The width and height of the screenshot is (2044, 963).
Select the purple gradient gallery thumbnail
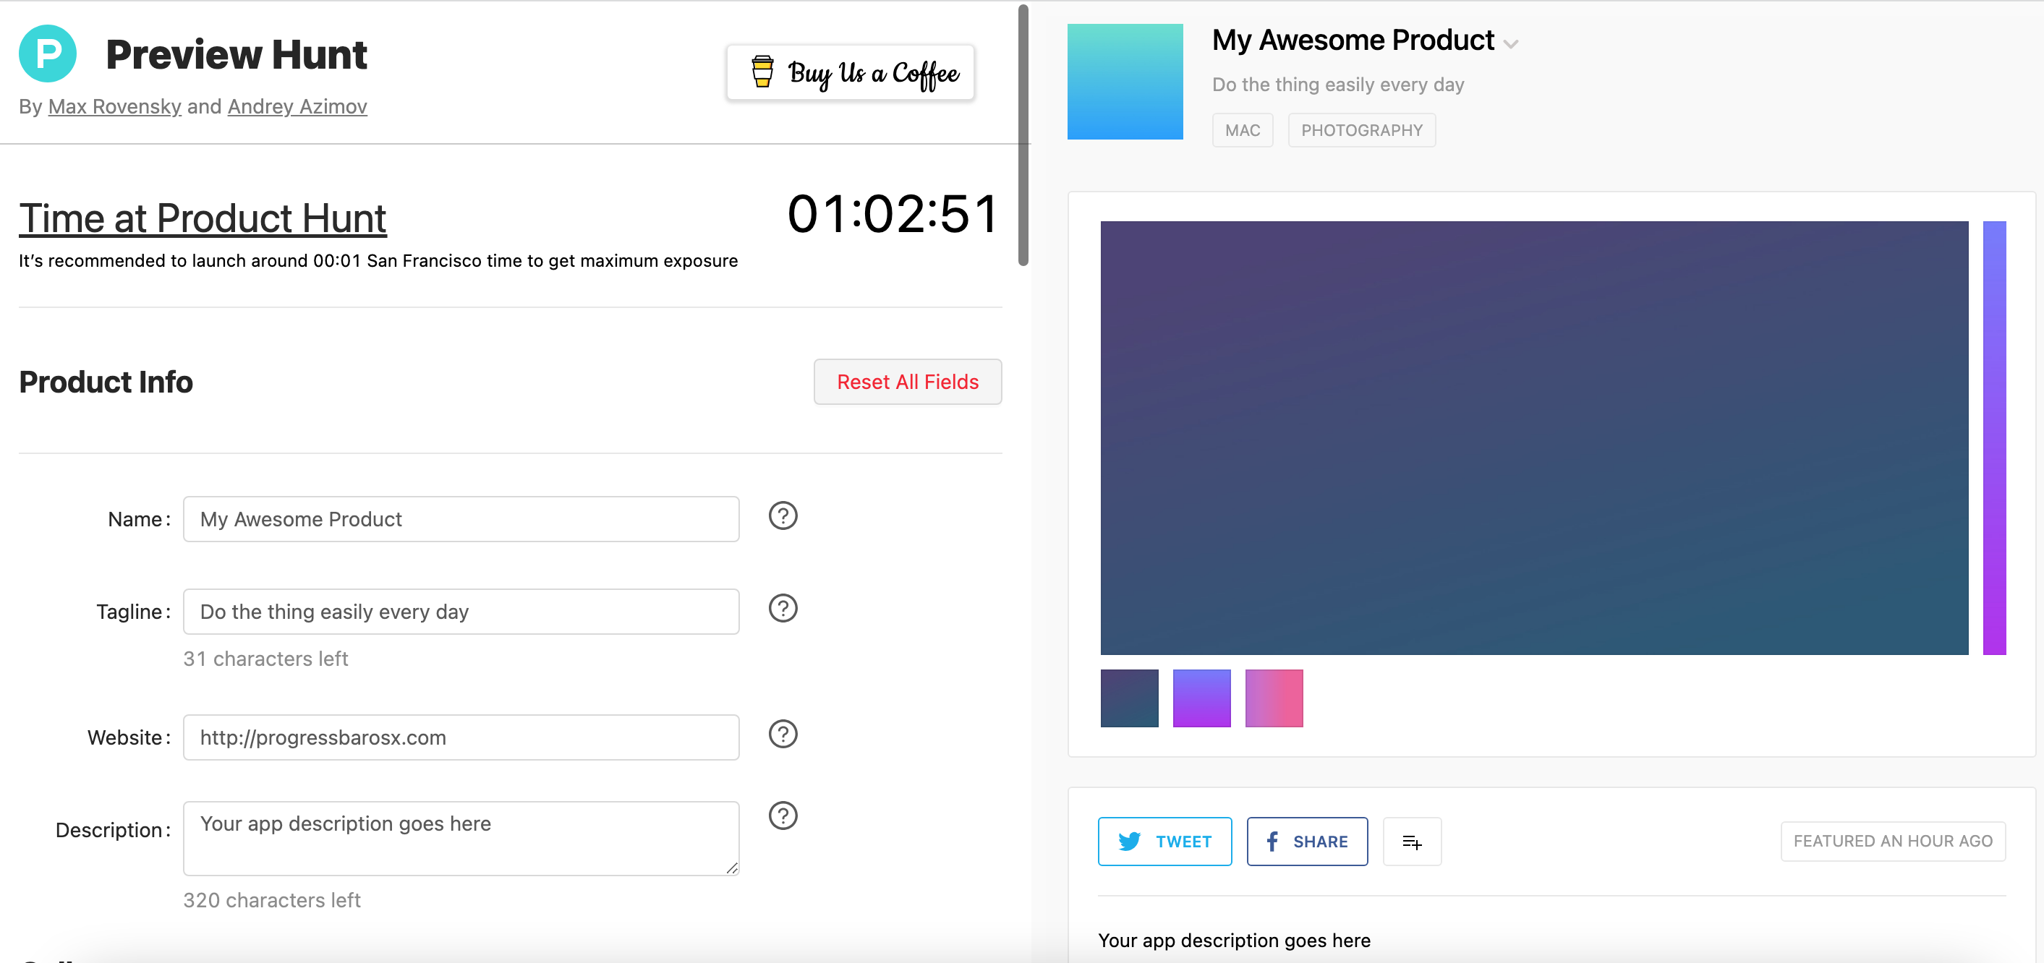point(1201,698)
